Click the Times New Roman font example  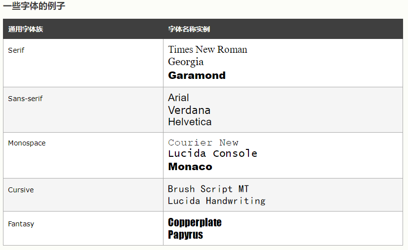[207, 49]
